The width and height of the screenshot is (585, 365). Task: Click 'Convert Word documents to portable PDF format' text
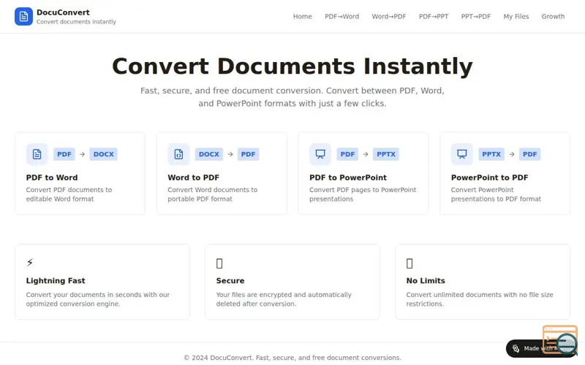[213, 194]
